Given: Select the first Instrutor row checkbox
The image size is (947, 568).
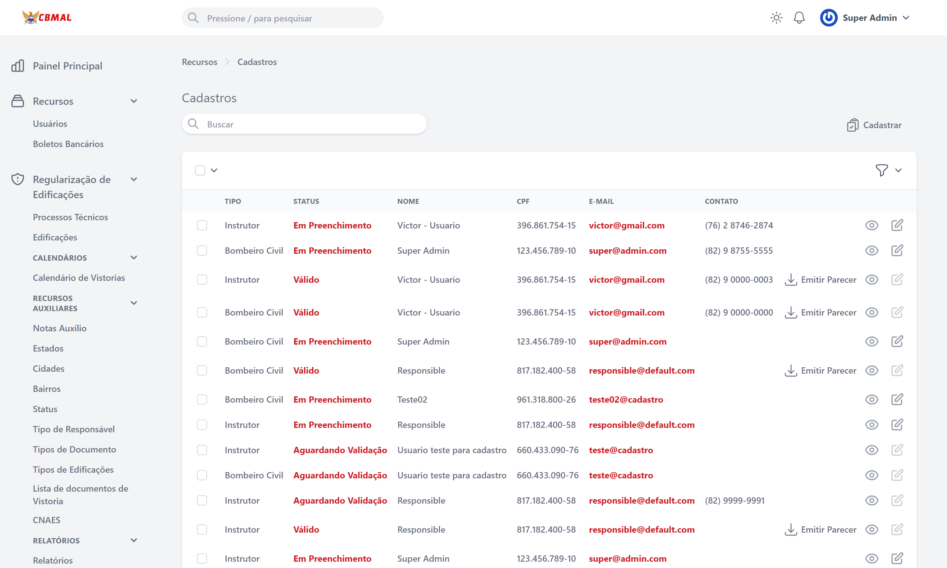Looking at the screenshot, I should (202, 225).
